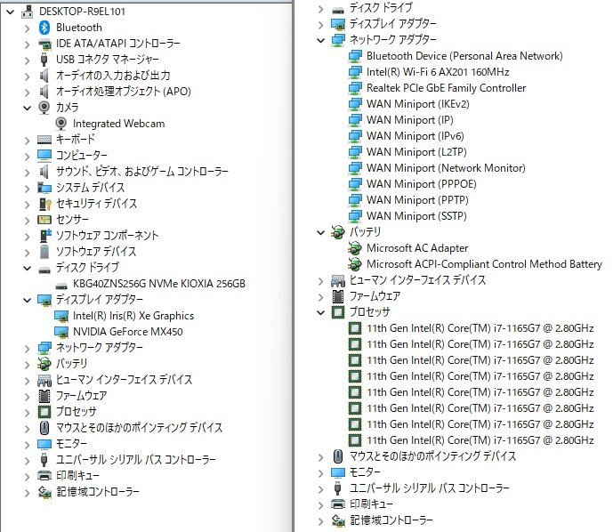
Task: Collapse the カメラ node
Action: (27, 108)
